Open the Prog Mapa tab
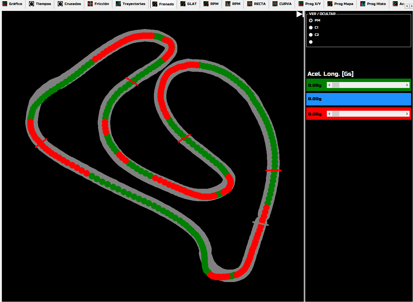Screen dimensions: 413x302 (x=340, y=4)
